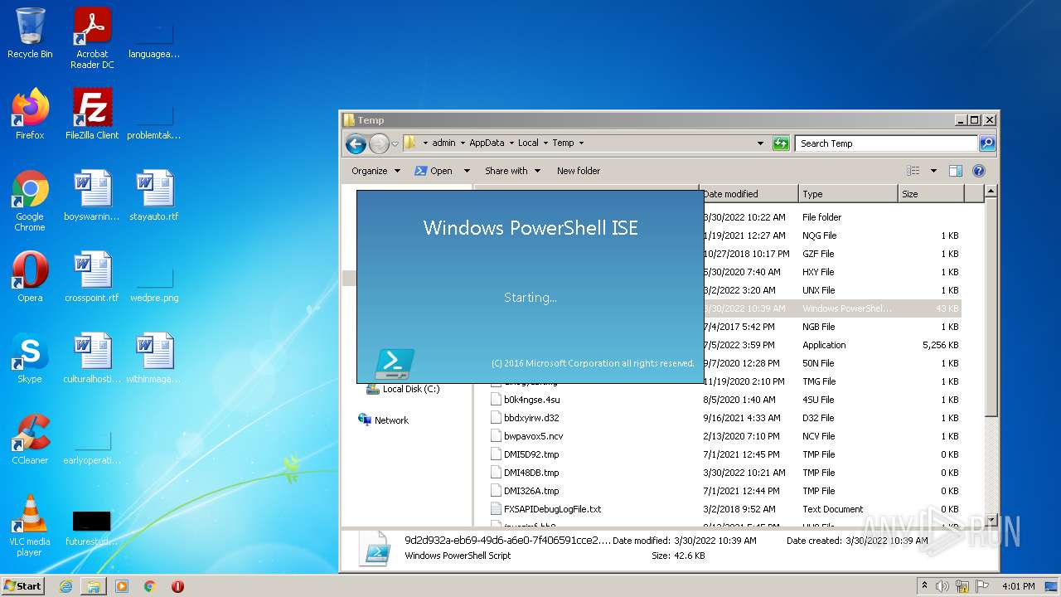Launch FileZilla Client shortcut
The image size is (1061, 597).
tap(92, 114)
